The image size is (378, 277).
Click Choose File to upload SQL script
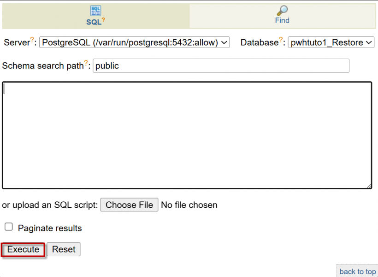click(129, 205)
